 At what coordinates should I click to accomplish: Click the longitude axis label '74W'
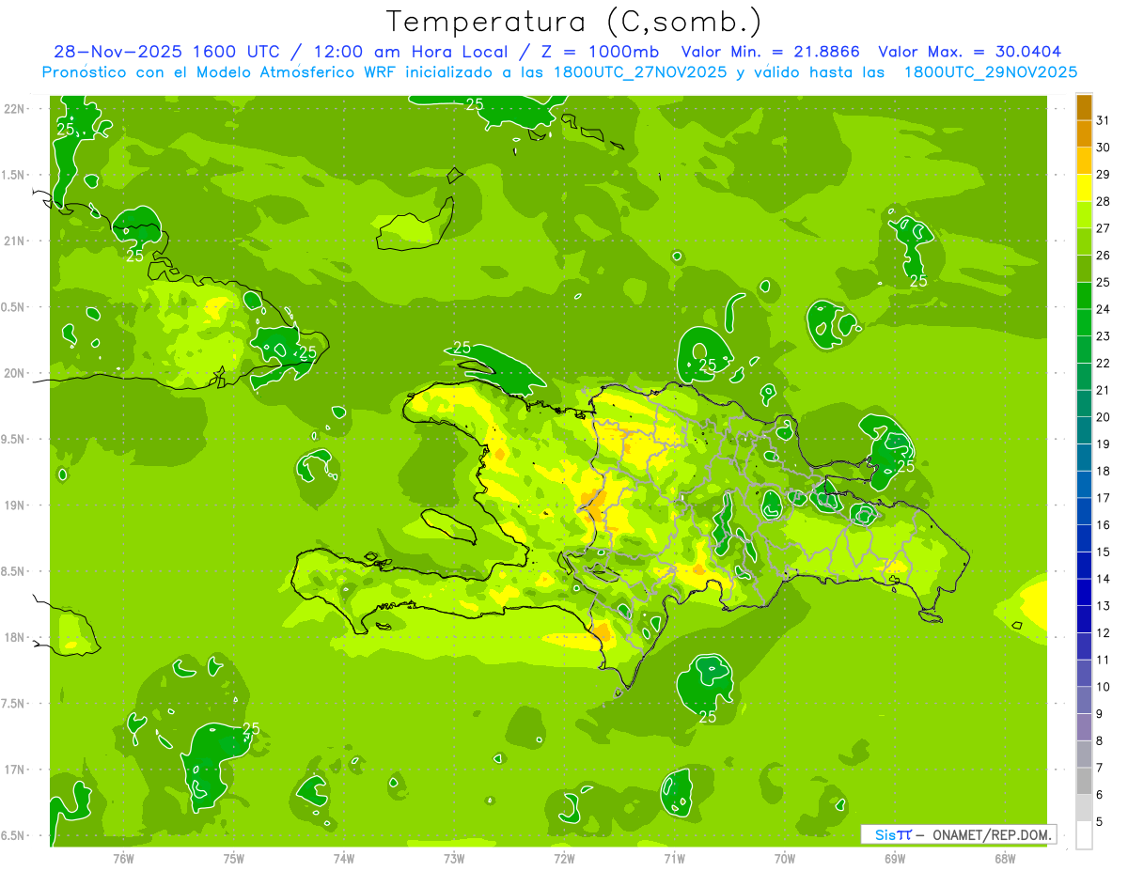point(343,859)
